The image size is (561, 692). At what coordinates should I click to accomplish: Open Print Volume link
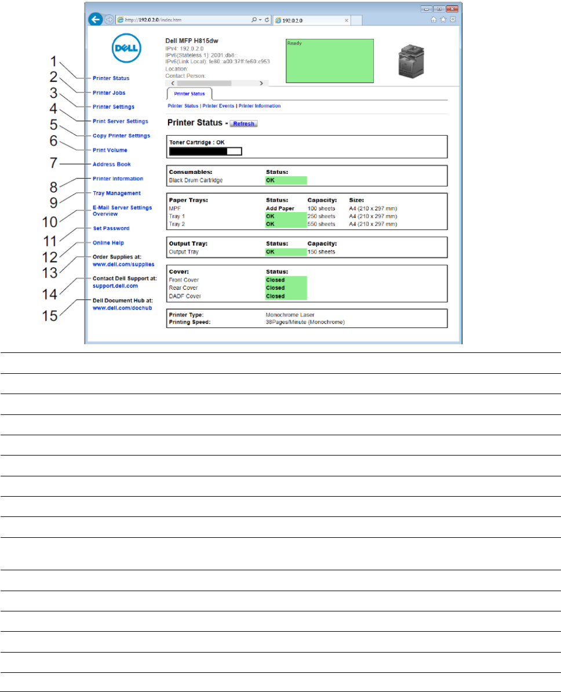click(110, 150)
